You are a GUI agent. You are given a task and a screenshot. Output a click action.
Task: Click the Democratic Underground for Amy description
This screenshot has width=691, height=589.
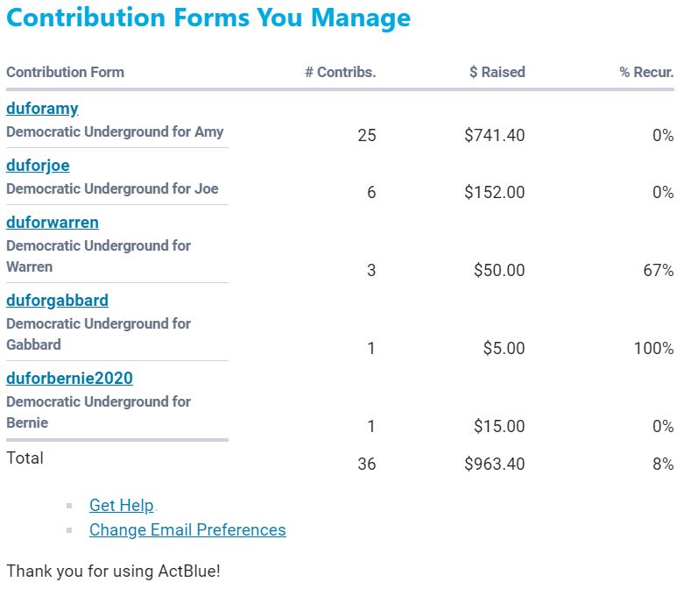pyautogui.click(x=115, y=132)
